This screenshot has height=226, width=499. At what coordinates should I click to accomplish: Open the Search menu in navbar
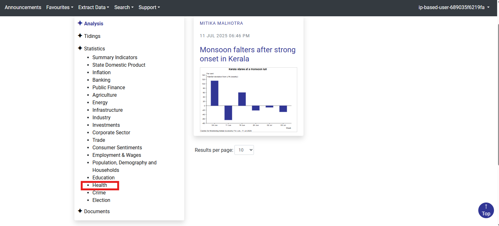124,7
